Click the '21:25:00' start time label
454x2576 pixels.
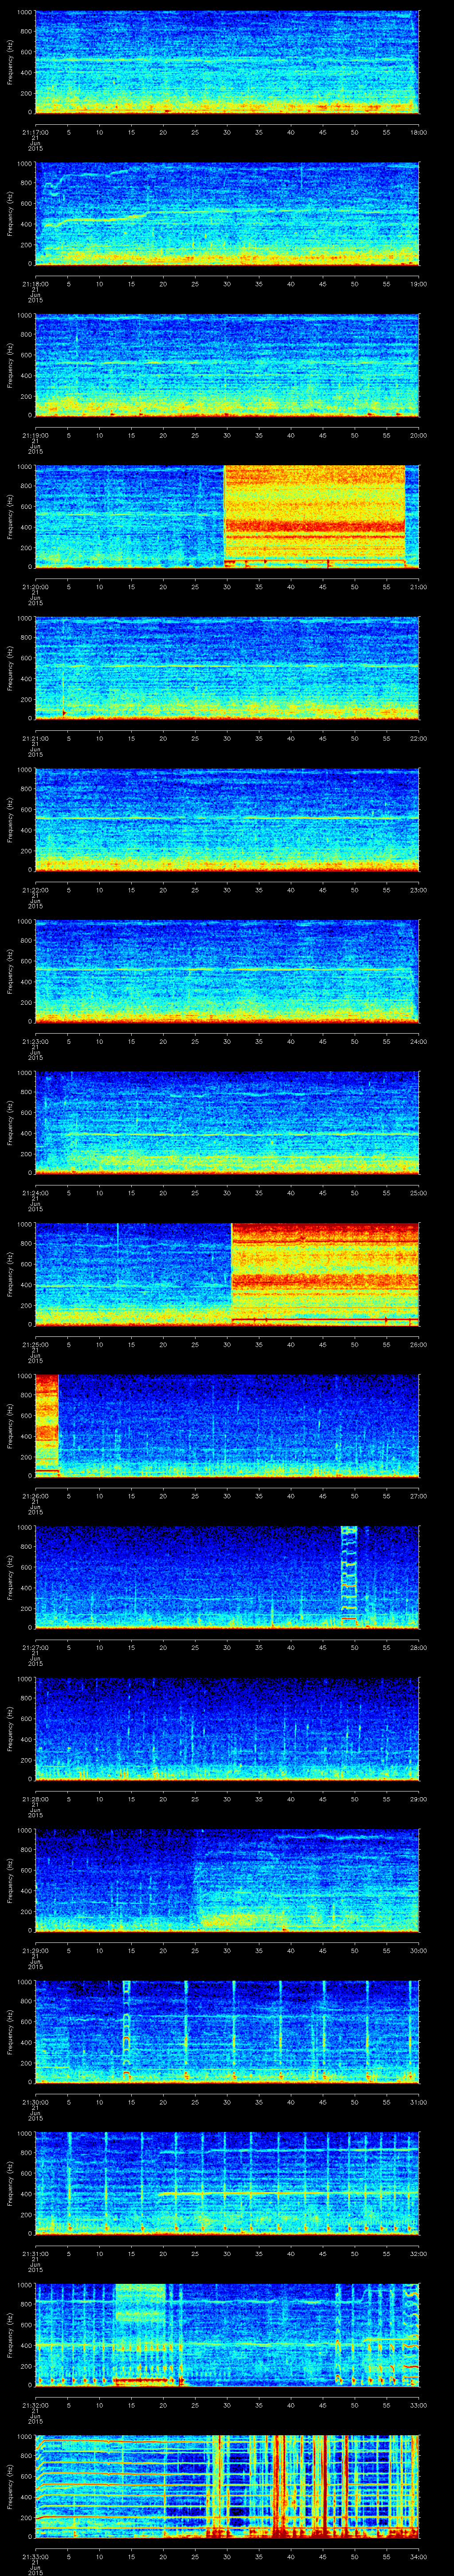[x=35, y=1343]
